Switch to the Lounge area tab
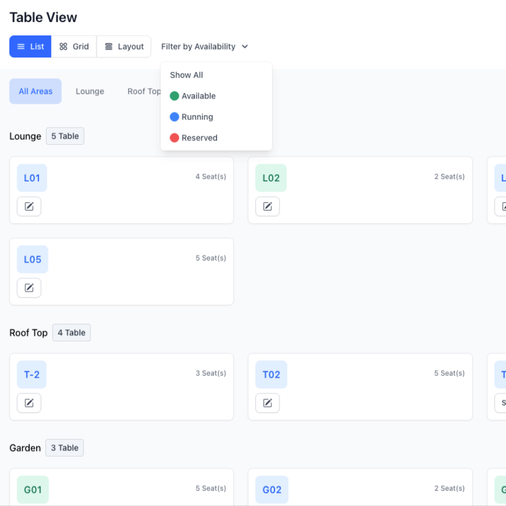Screen dimensions: 506x506 coord(90,91)
